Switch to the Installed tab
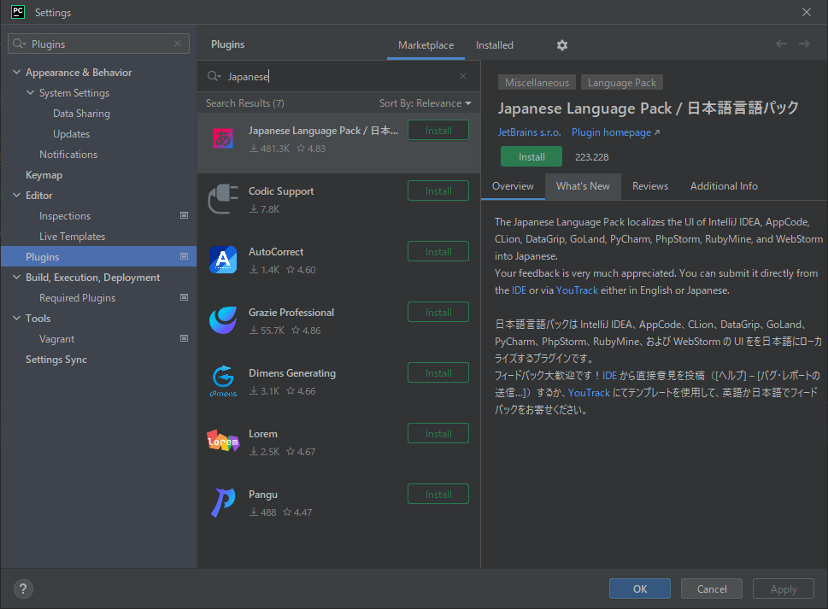The image size is (828, 609). coord(494,45)
